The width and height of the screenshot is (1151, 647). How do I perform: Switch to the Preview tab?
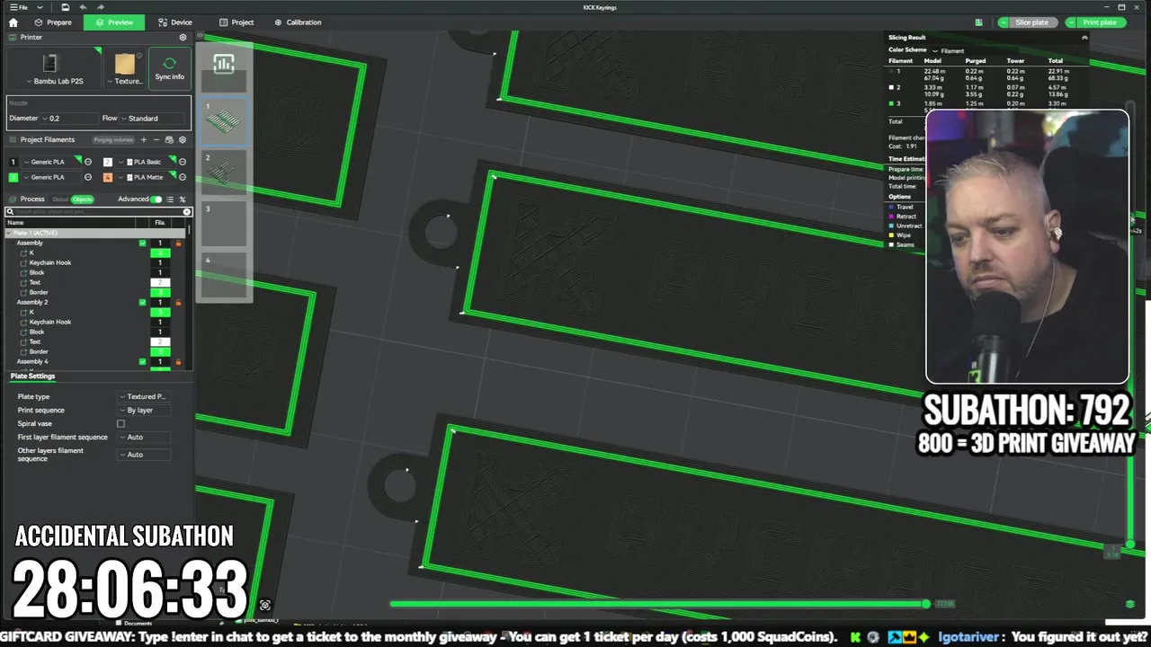point(114,22)
